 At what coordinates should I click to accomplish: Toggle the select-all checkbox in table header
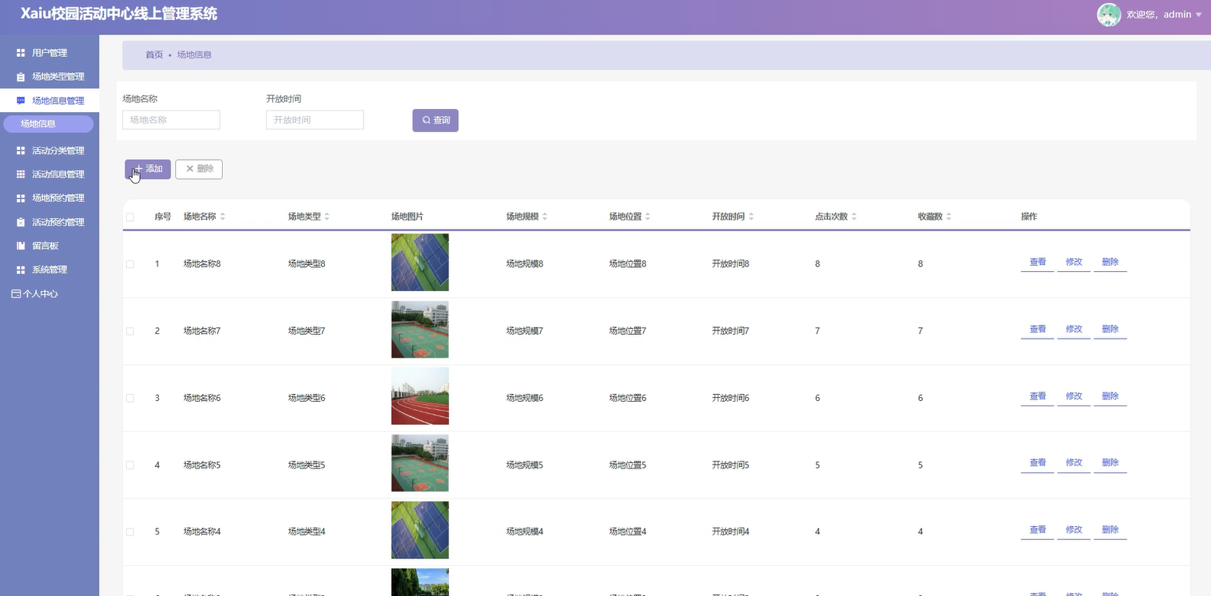click(130, 217)
